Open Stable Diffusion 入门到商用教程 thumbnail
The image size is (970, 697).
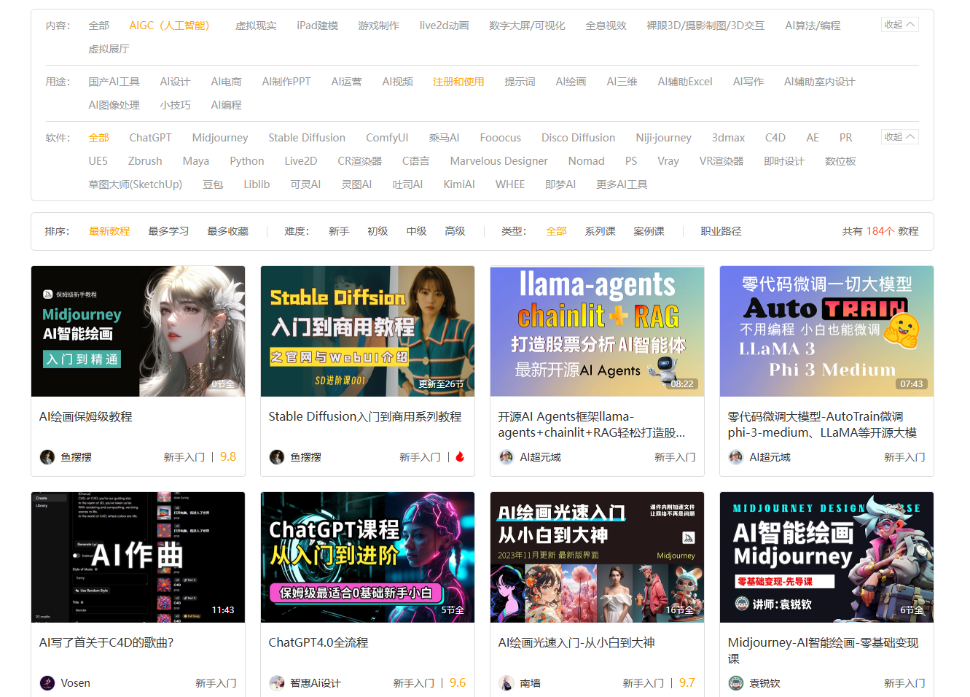click(367, 331)
